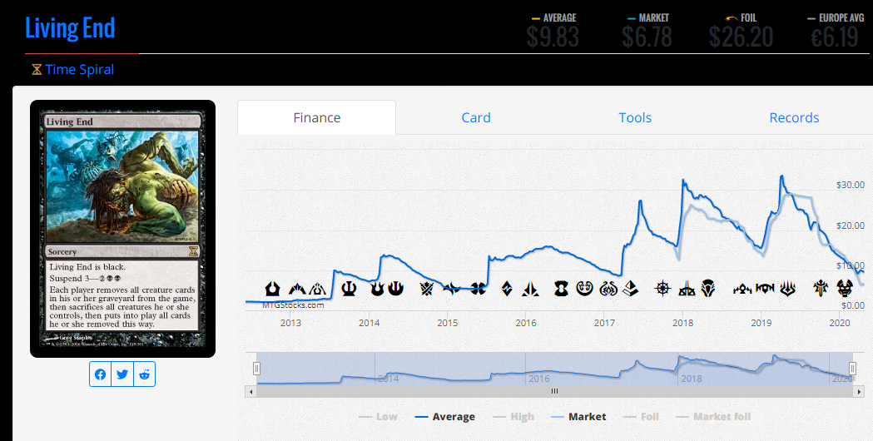This screenshot has height=441, width=873.
Task: Click the Throne of Eldraine set marker
Action: [x=821, y=289]
